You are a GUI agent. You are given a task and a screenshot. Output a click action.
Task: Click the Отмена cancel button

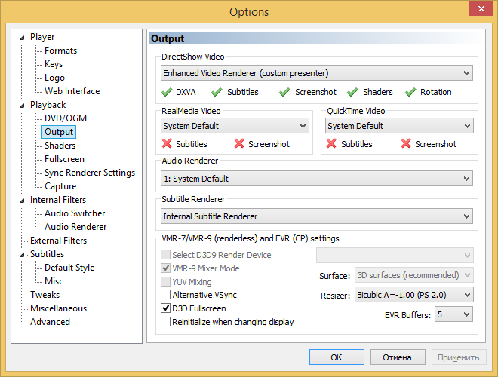point(396,357)
